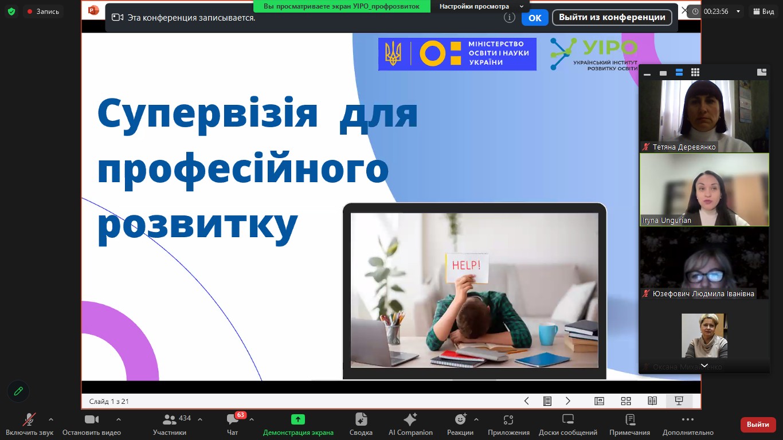
Task: Click the green annotation pencil icon
Action: (x=18, y=391)
